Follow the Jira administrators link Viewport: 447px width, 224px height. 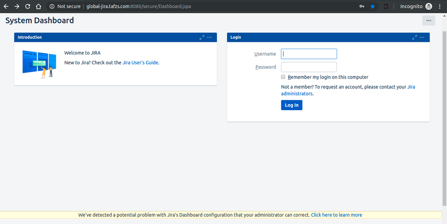click(x=348, y=90)
